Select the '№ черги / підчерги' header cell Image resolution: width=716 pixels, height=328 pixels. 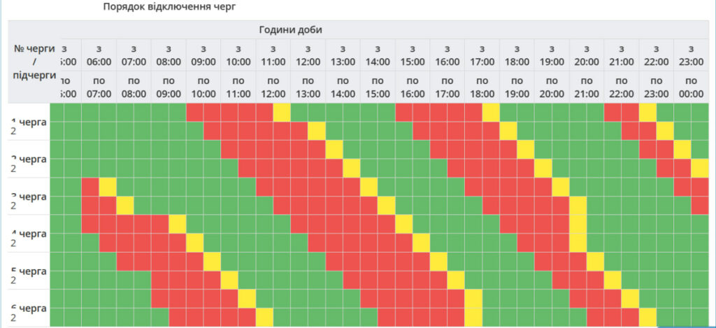click(x=34, y=62)
